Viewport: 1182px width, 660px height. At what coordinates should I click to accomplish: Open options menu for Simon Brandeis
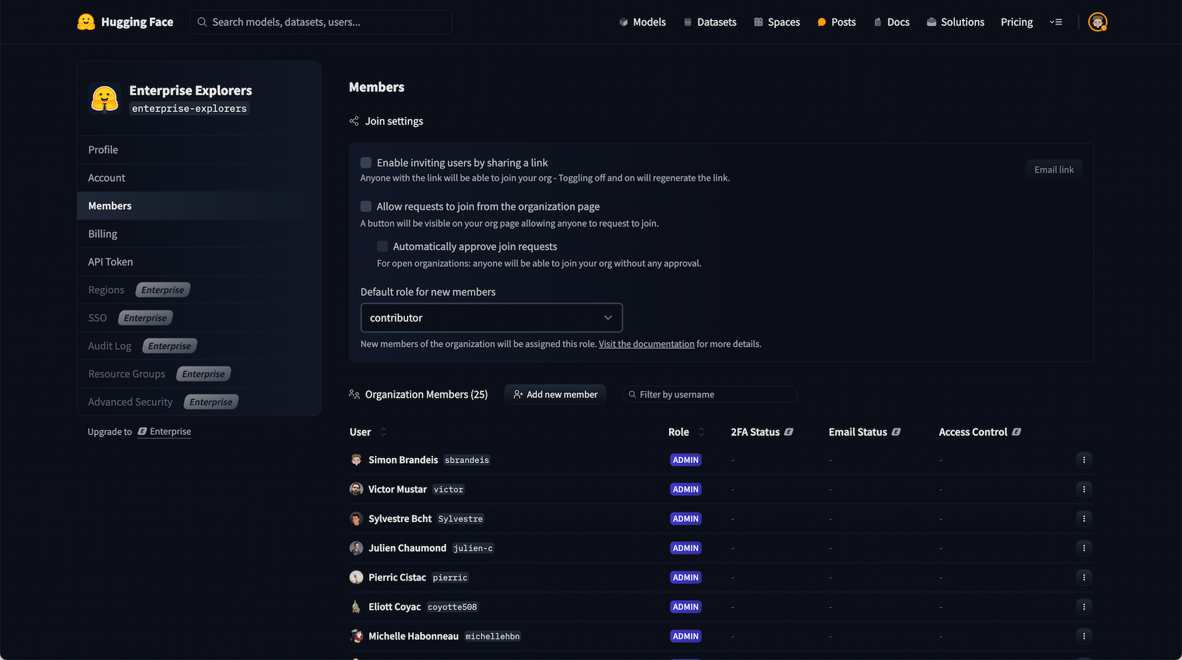click(1083, 460)
